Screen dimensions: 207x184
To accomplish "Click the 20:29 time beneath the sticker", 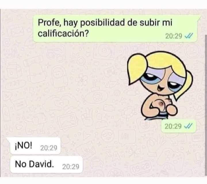I will point(173,126).
